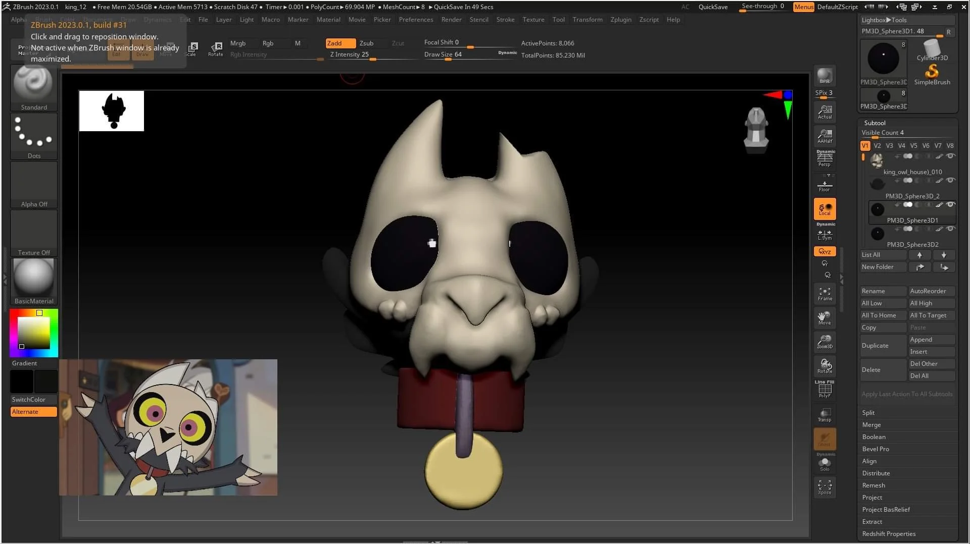This screenshot has height=544, width=970.
Task: Select the Move view icon on right shelf
Action: click(825, 318)
